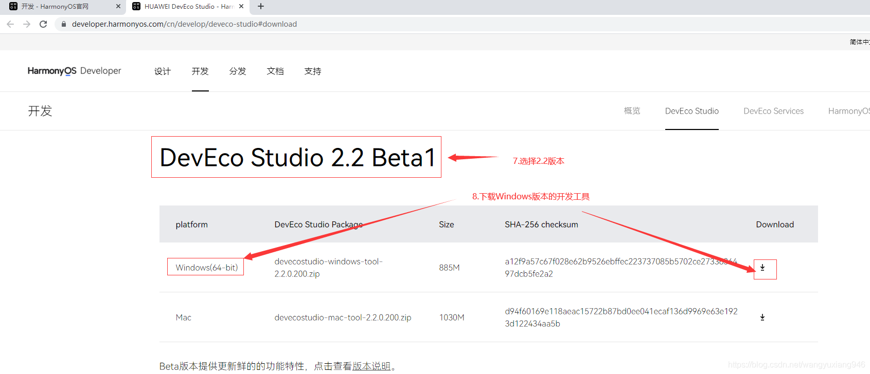Switch to the 开发 - HarmonyOS官网 browser tab
The image size is (870, 374).
click(x=63, y=7)
